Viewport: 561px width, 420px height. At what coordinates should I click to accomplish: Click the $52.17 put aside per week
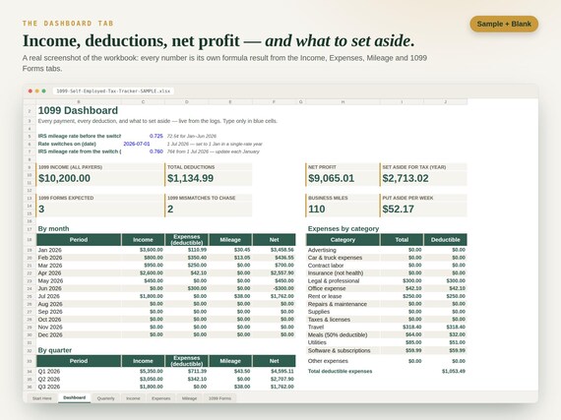[x=399, y=210]
